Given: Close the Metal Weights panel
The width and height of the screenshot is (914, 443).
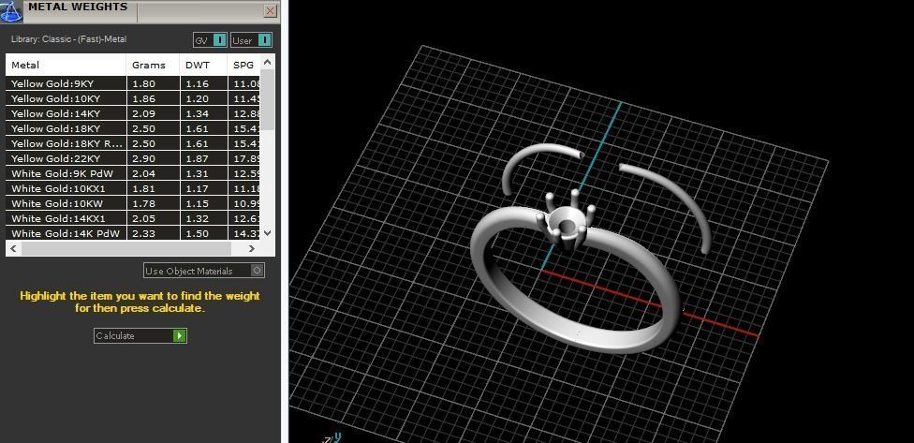Looking at the screenshot, I should (x=270, y=11).
